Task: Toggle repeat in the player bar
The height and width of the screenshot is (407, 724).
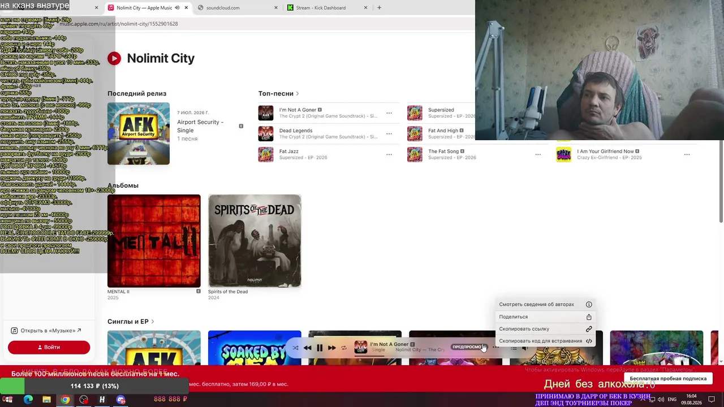Action: (344, 348)
